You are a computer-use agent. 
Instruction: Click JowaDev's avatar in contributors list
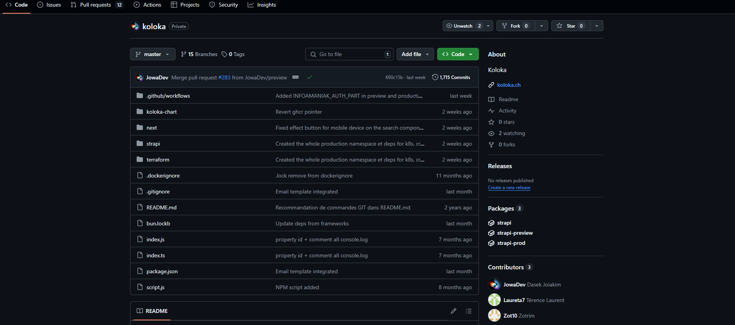coord(494,285)
